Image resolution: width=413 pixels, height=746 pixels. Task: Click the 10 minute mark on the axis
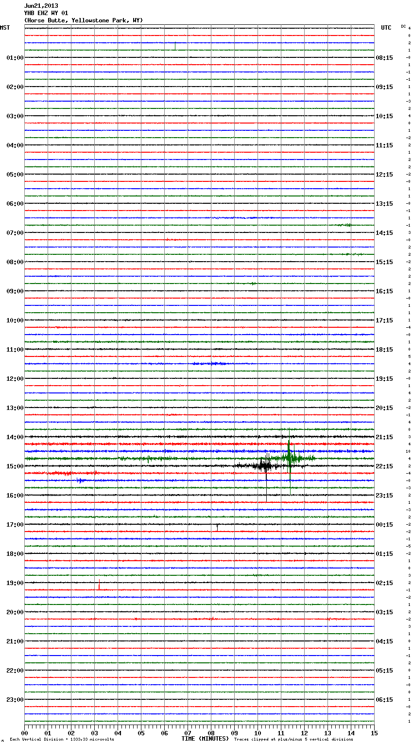click(258, 733)
